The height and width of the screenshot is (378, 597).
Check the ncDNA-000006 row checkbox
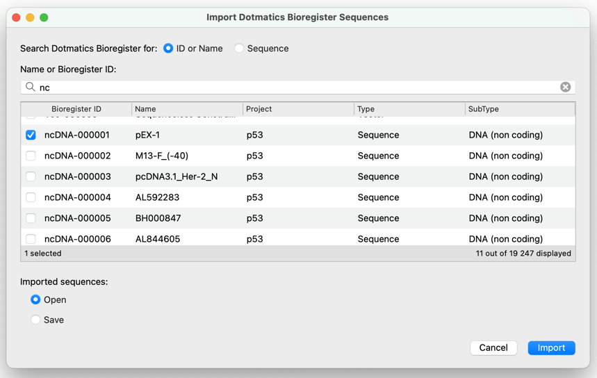tap(31, 239)
